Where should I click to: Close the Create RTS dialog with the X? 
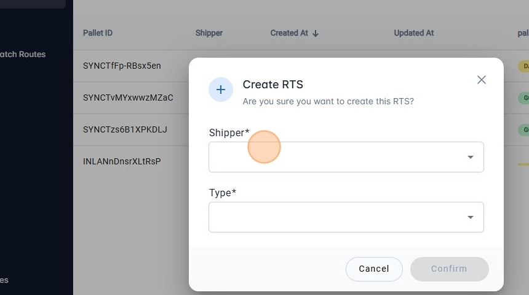pos(482,80)
